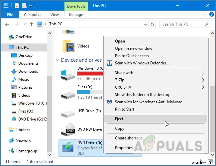Go back with the Back arrow
The width and height of the screenshot is (216, 166).
pos(7,24)
